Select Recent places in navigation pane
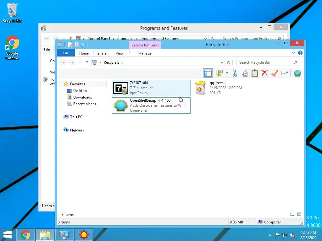 coord(84,104)
